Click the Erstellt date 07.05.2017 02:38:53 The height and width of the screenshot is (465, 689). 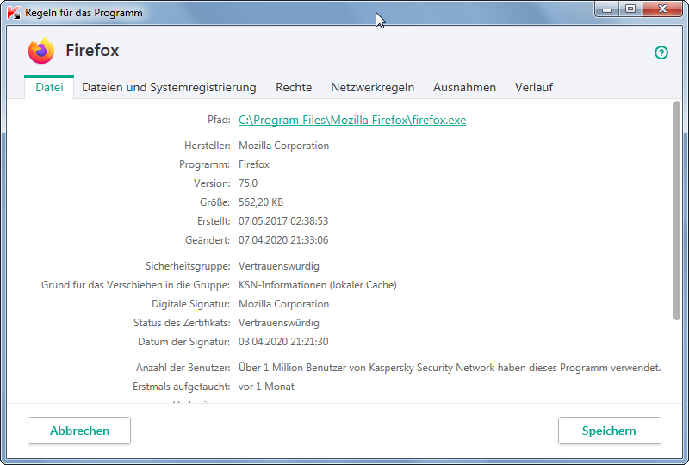(283, 221)
